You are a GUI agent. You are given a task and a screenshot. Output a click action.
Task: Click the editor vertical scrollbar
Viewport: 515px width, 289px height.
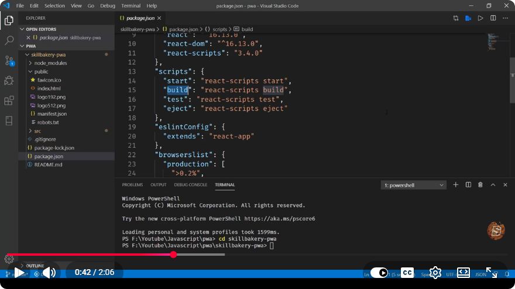(x=513, y=81)
